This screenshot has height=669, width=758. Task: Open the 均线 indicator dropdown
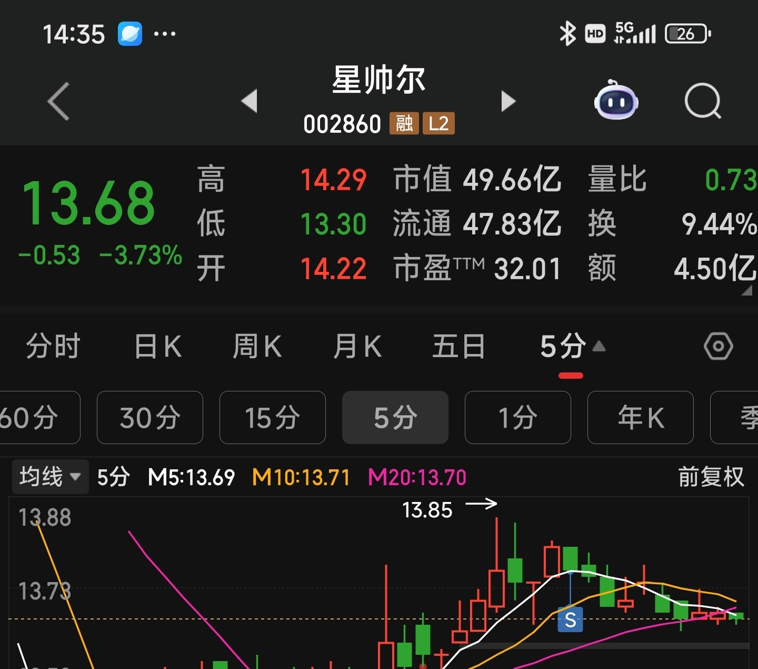[x=50, y=477]
